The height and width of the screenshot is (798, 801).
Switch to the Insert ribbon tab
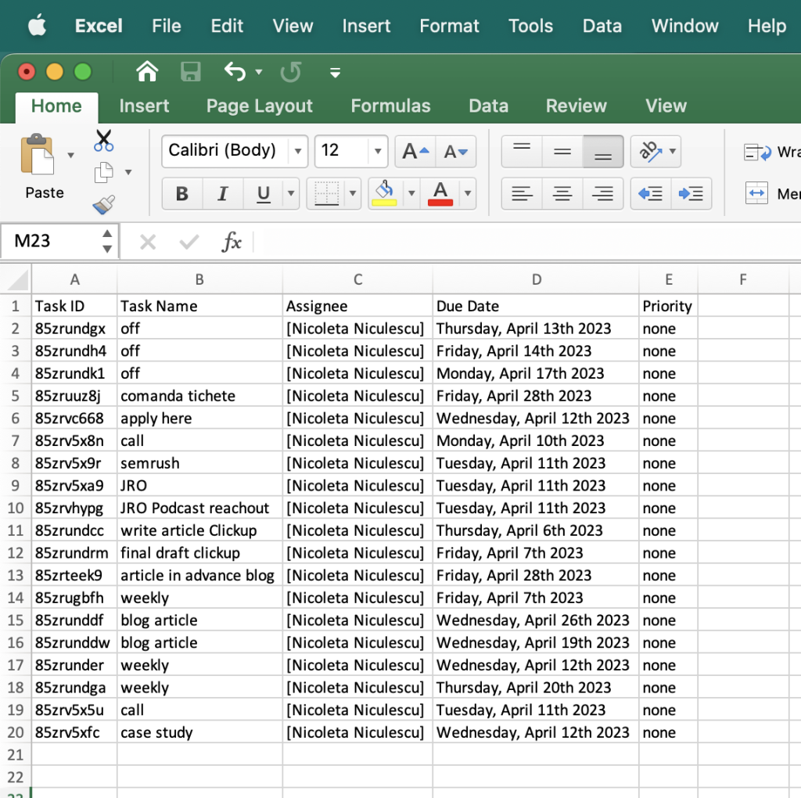pos(144,106)
